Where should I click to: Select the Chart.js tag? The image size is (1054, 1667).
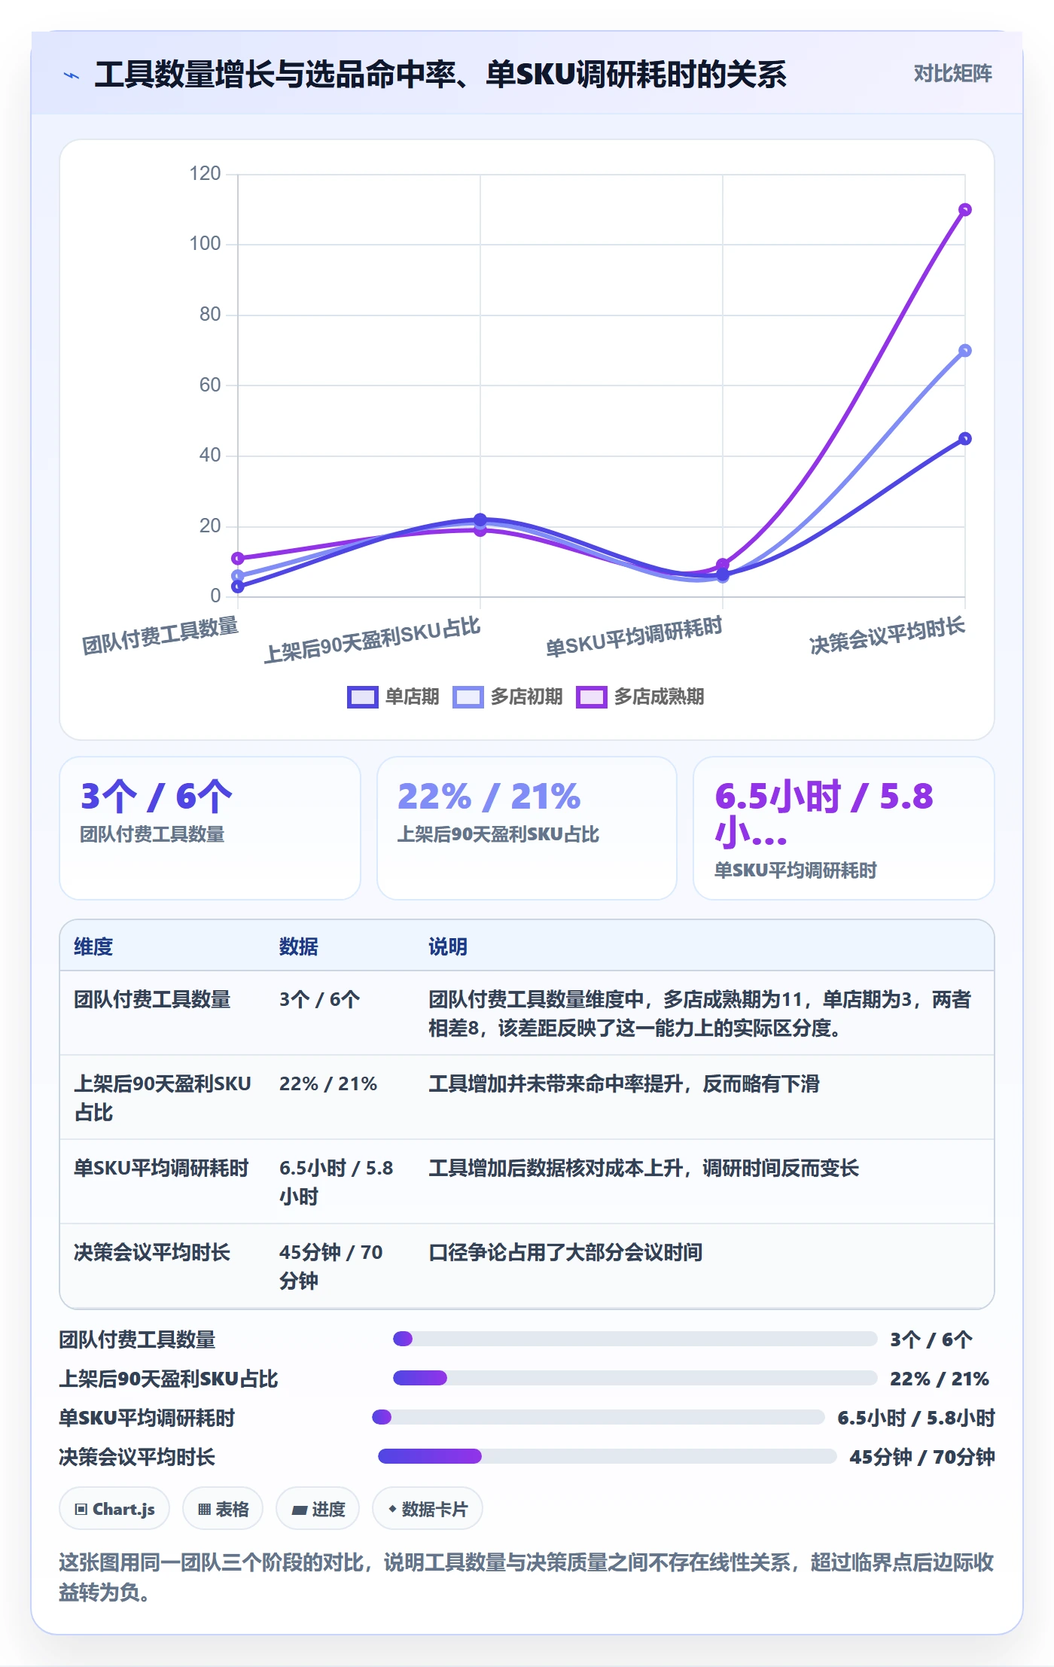(114, 1509)
